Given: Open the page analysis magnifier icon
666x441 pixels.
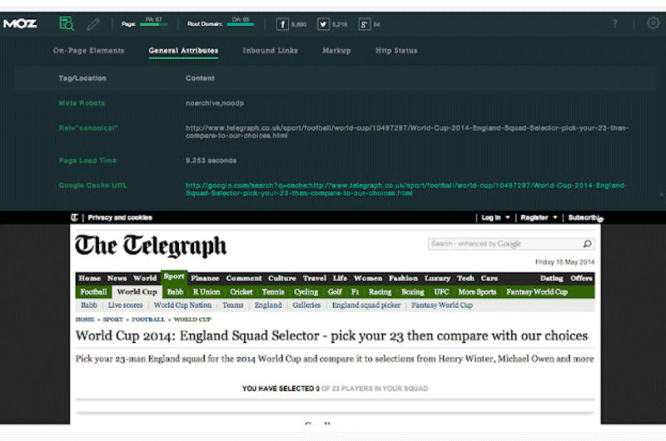Looking at the screenshot, I should 67,23.
